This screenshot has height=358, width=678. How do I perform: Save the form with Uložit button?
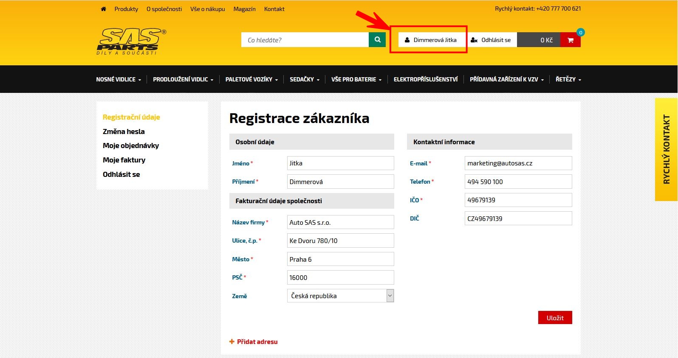pos(555,318)
